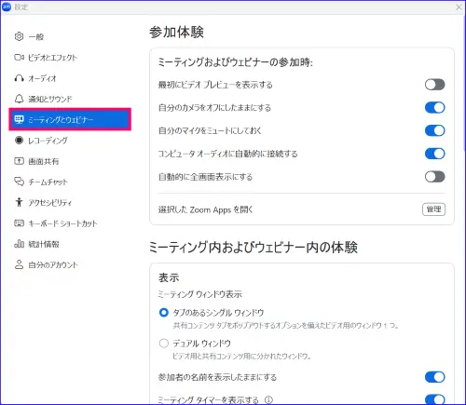Viewport: 466px width, 405px height.
Task: Disable コンピュータ オーディオに自動的に接続する
Action: 434,154
